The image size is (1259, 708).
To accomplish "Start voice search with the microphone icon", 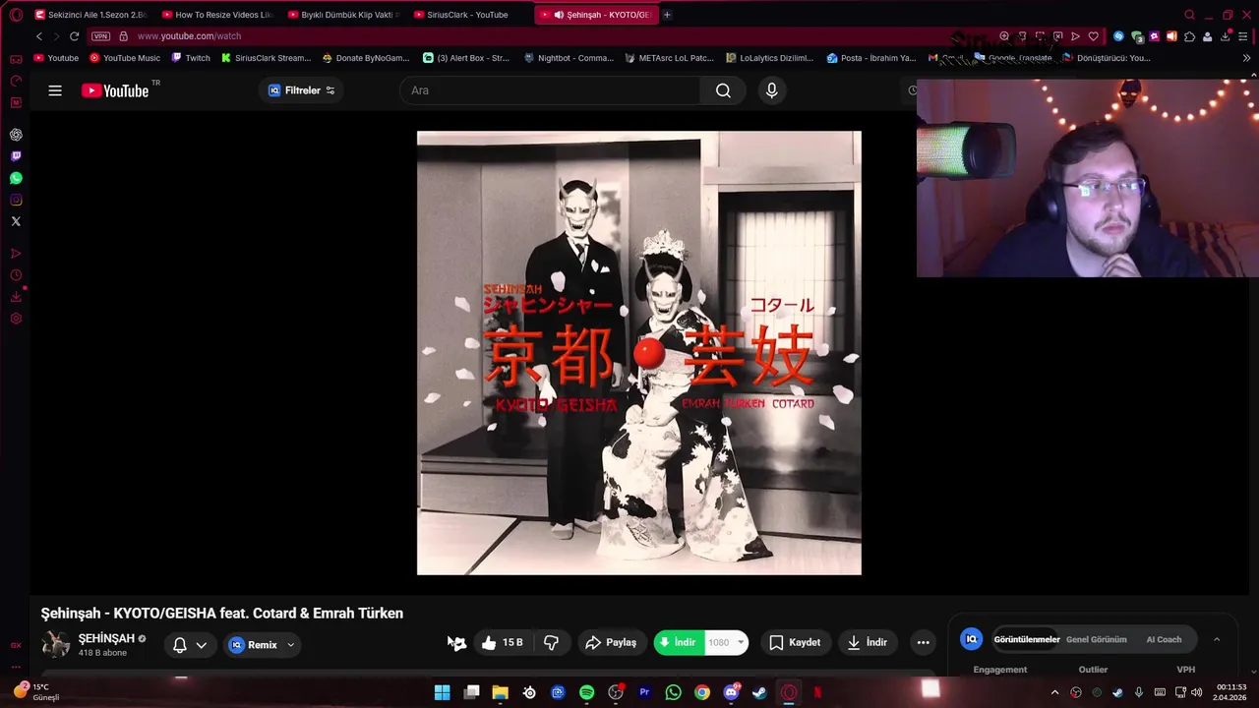I will [x=771, y=90].
